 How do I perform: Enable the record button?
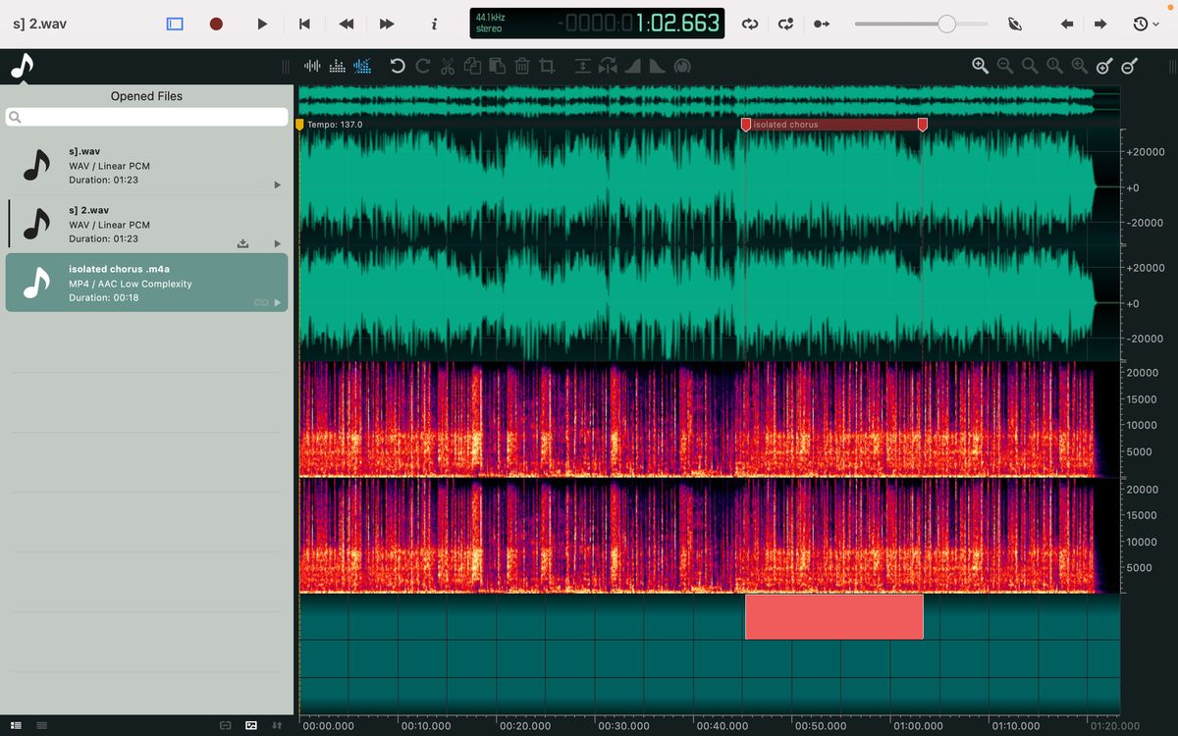coord(216,24)
